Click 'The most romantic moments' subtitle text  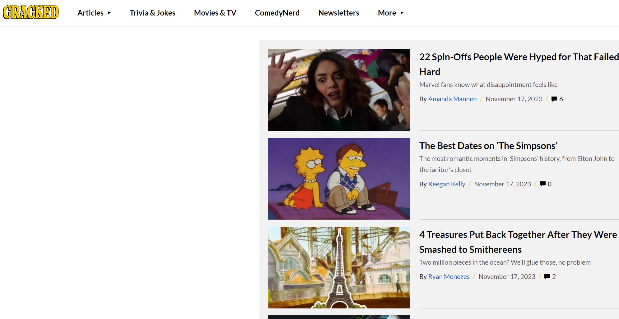[x=517, y=164]
